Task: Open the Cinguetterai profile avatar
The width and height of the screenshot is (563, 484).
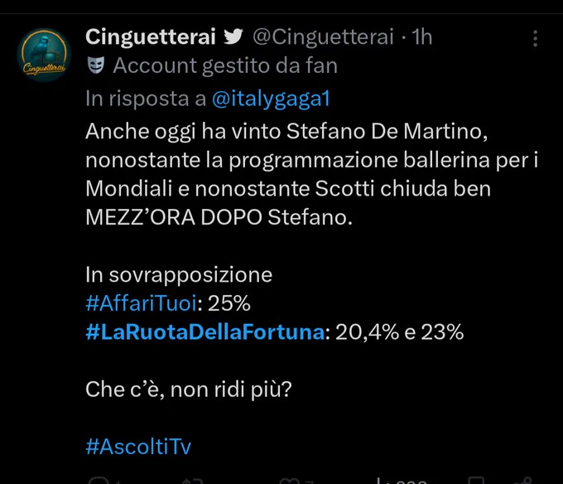Action: [x=44, y=55]
